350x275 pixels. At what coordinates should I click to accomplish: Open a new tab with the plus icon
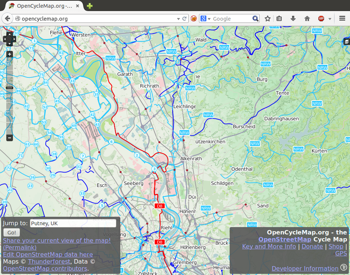click(90, 6)
